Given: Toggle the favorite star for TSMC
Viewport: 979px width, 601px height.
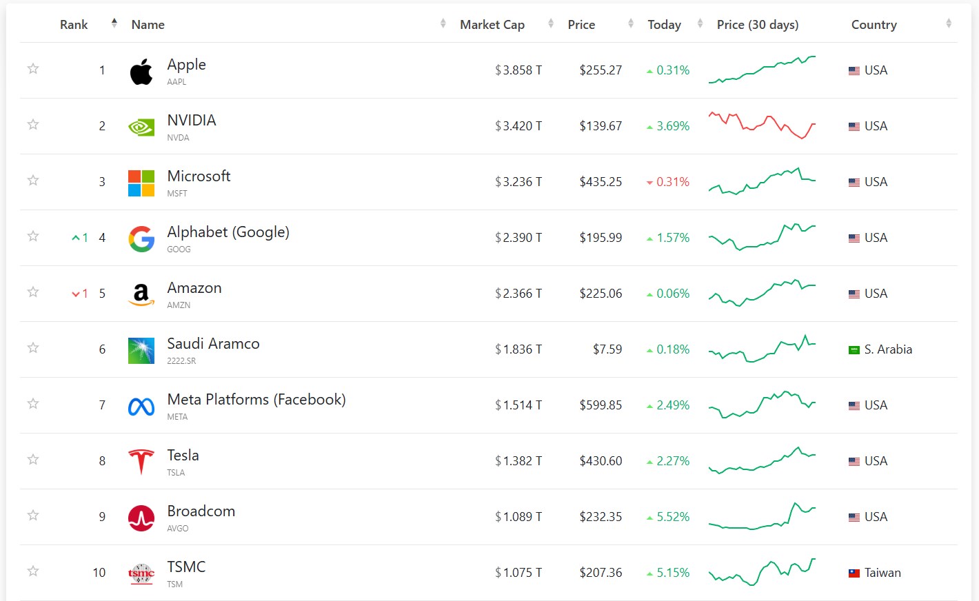Looking at the screenshot, I should [x=33, y=571].
